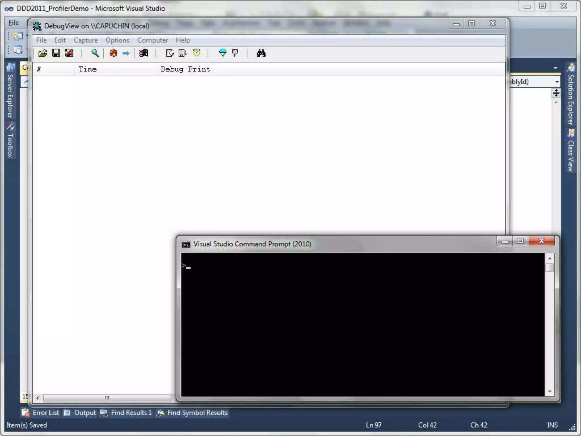Toggle capture with the magnifying glass icon

pyautogui.click(x=95, y=53)
